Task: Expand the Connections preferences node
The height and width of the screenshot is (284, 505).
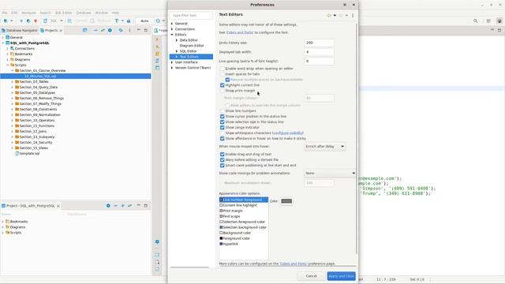Action: (x=172, y=29)
